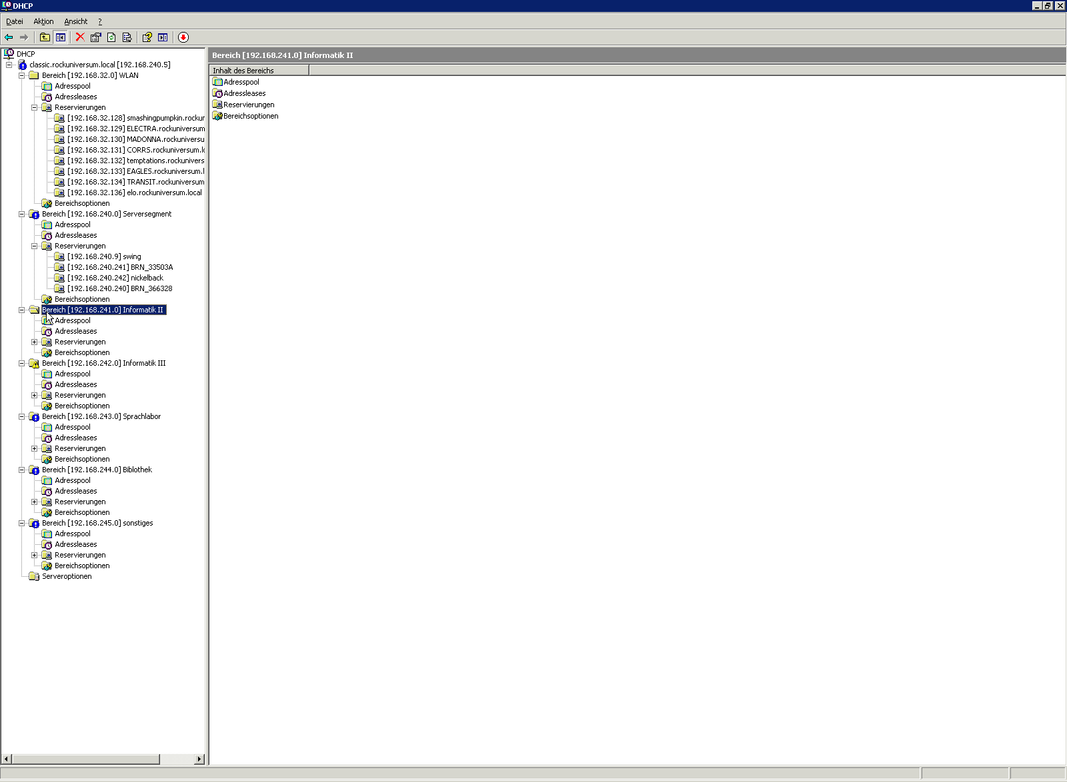Click the Serveroptionen folder icon
This screenshot has height=782, width=1067.
(x=34, y=576)
